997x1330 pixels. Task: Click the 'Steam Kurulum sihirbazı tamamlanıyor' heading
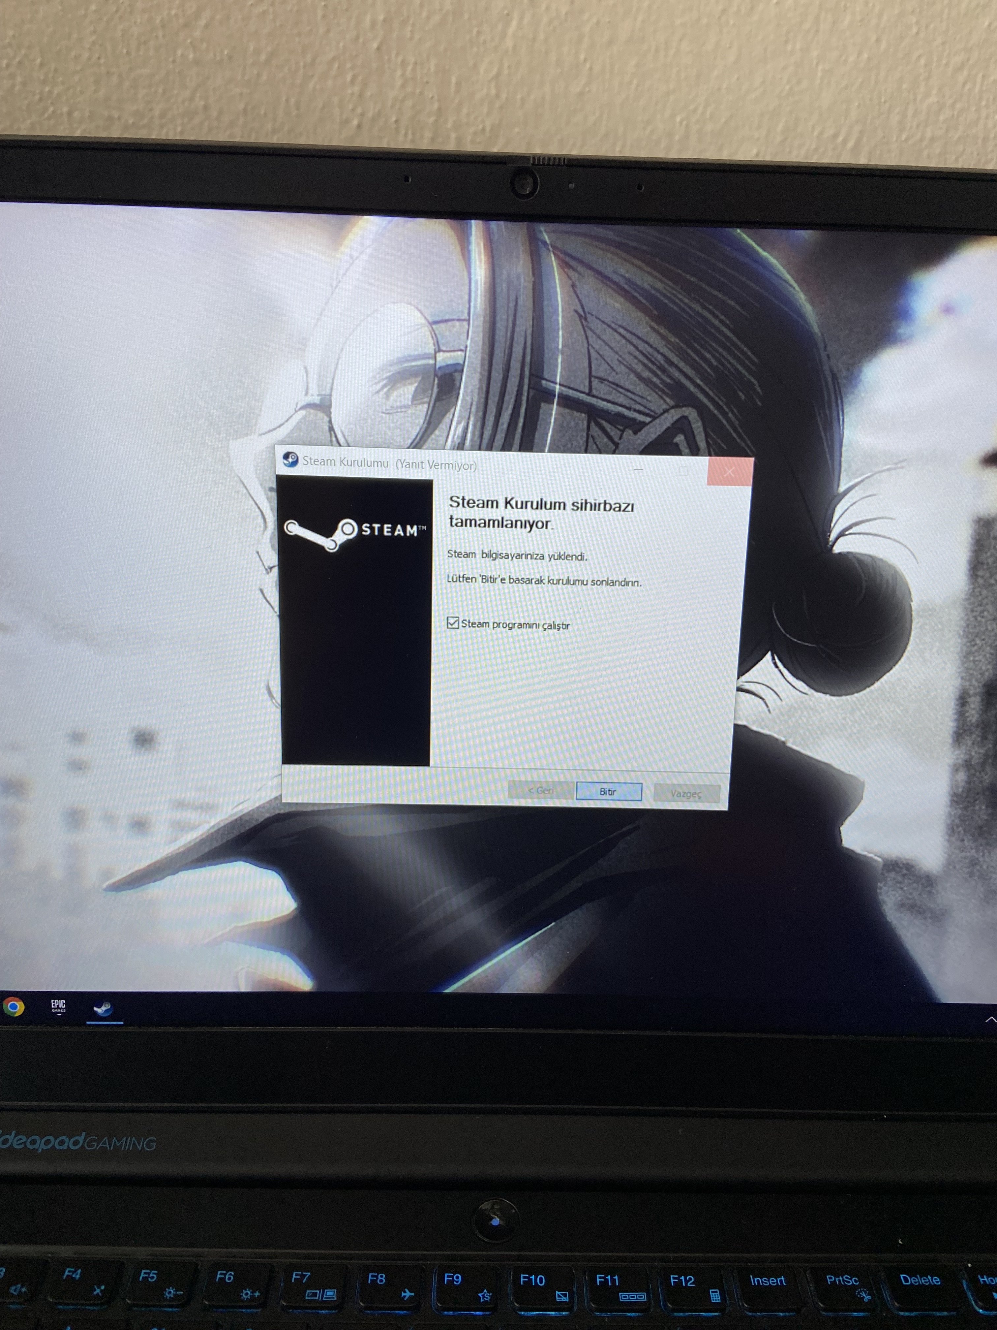coord(541,513)
